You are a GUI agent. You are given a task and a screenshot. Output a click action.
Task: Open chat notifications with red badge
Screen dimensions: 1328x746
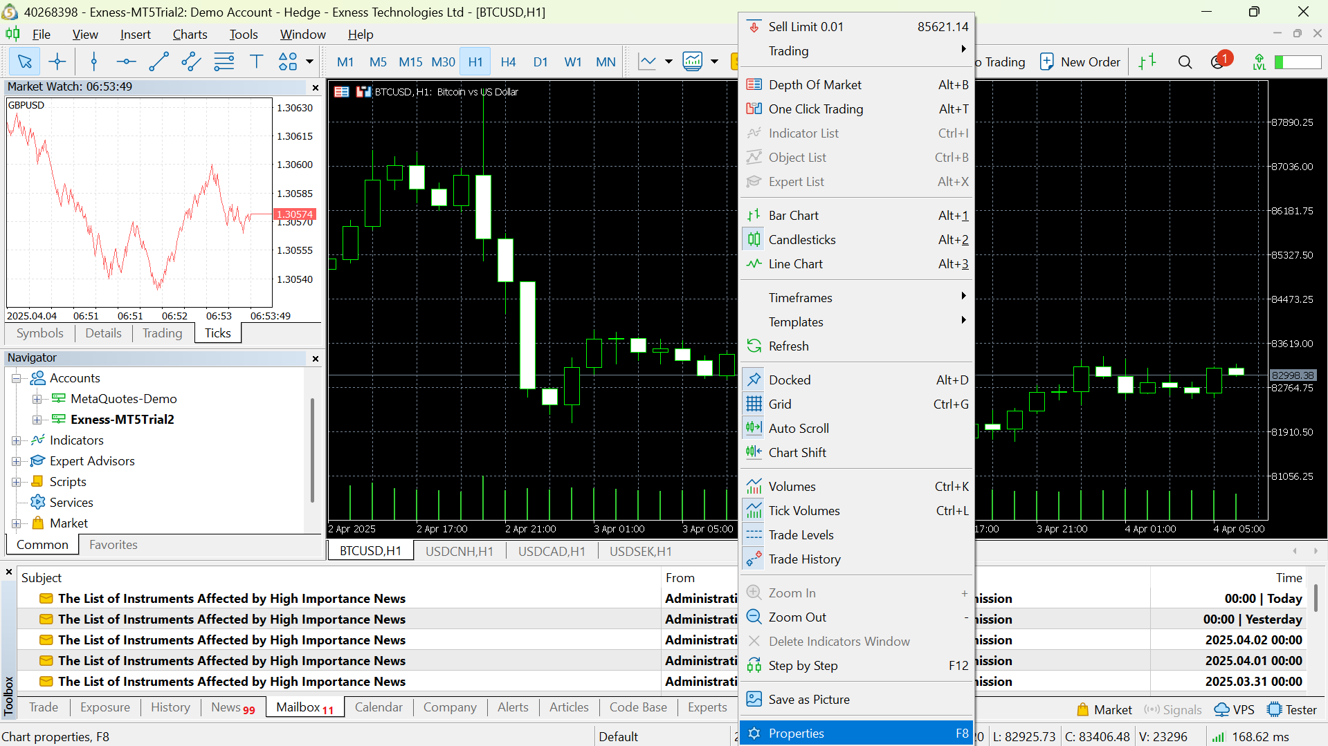coord(1220,61)
